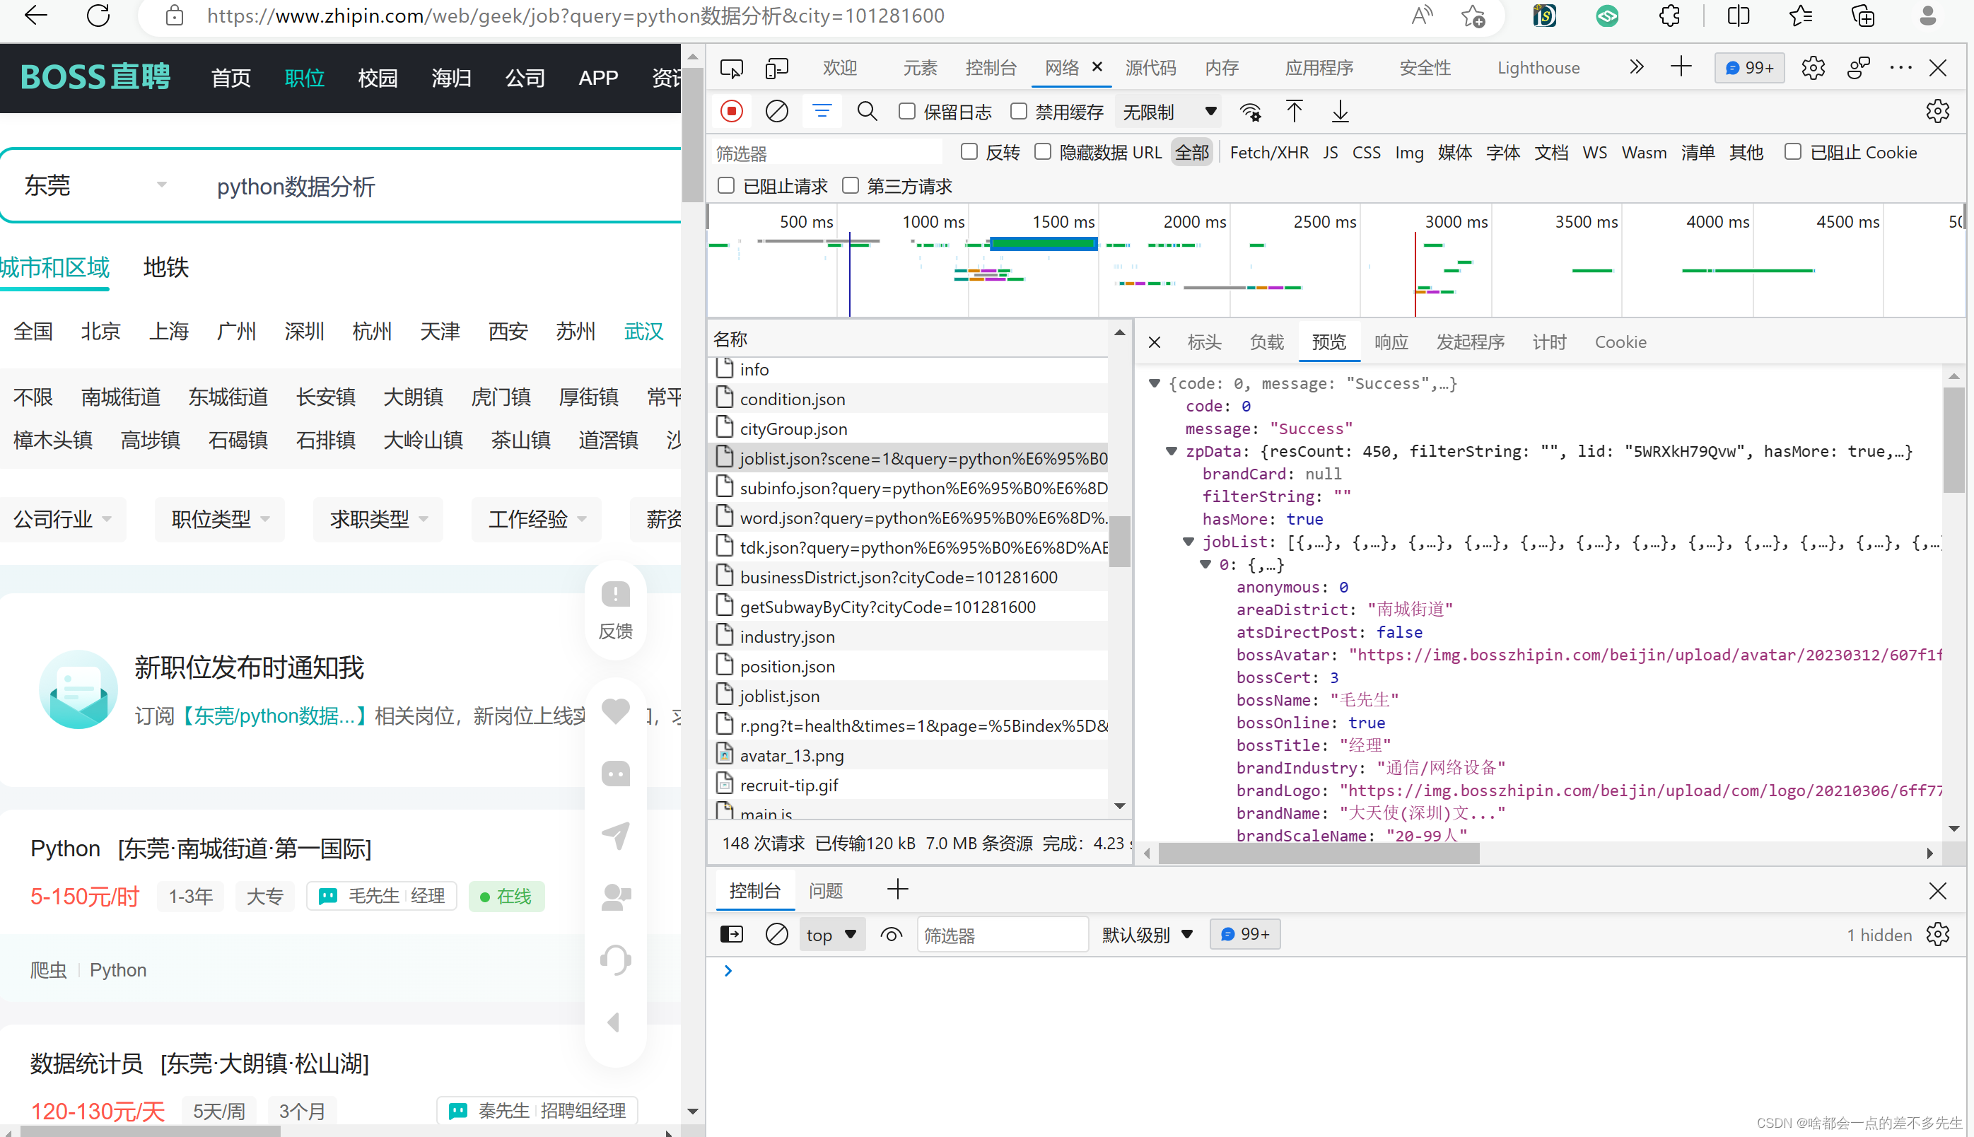The height and width of the screenshot is (1137, 1974).
Task: Click the clear network log icon
Action: 774,111
